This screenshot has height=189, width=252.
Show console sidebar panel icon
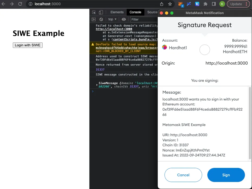point(93,19)
